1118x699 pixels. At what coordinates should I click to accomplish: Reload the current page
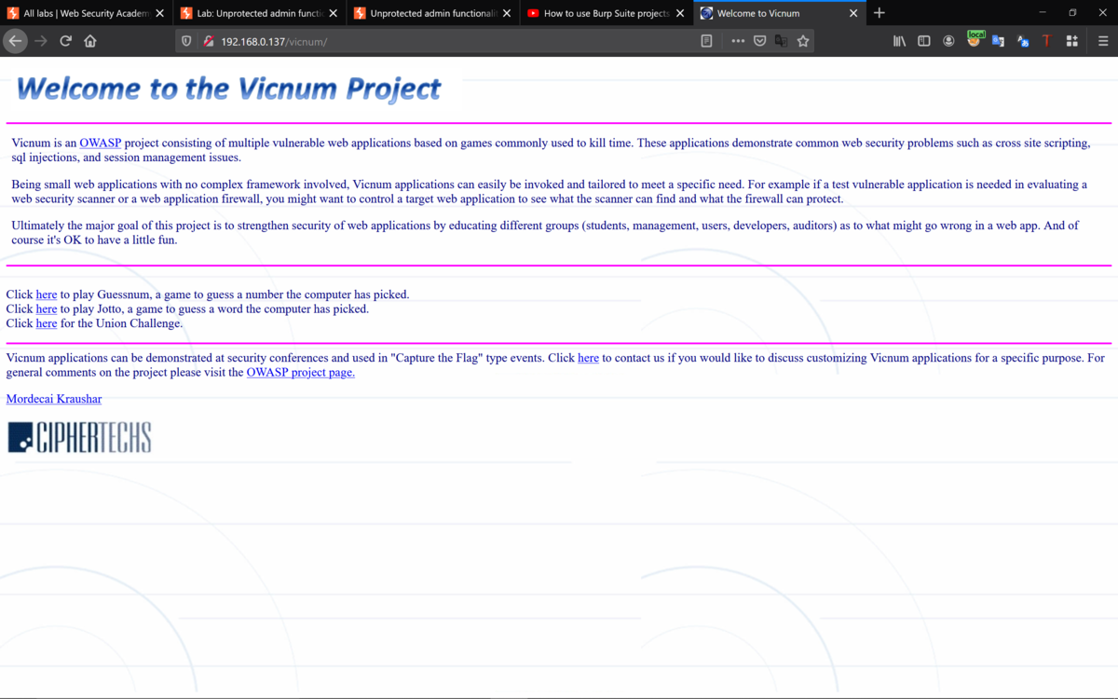65,41
